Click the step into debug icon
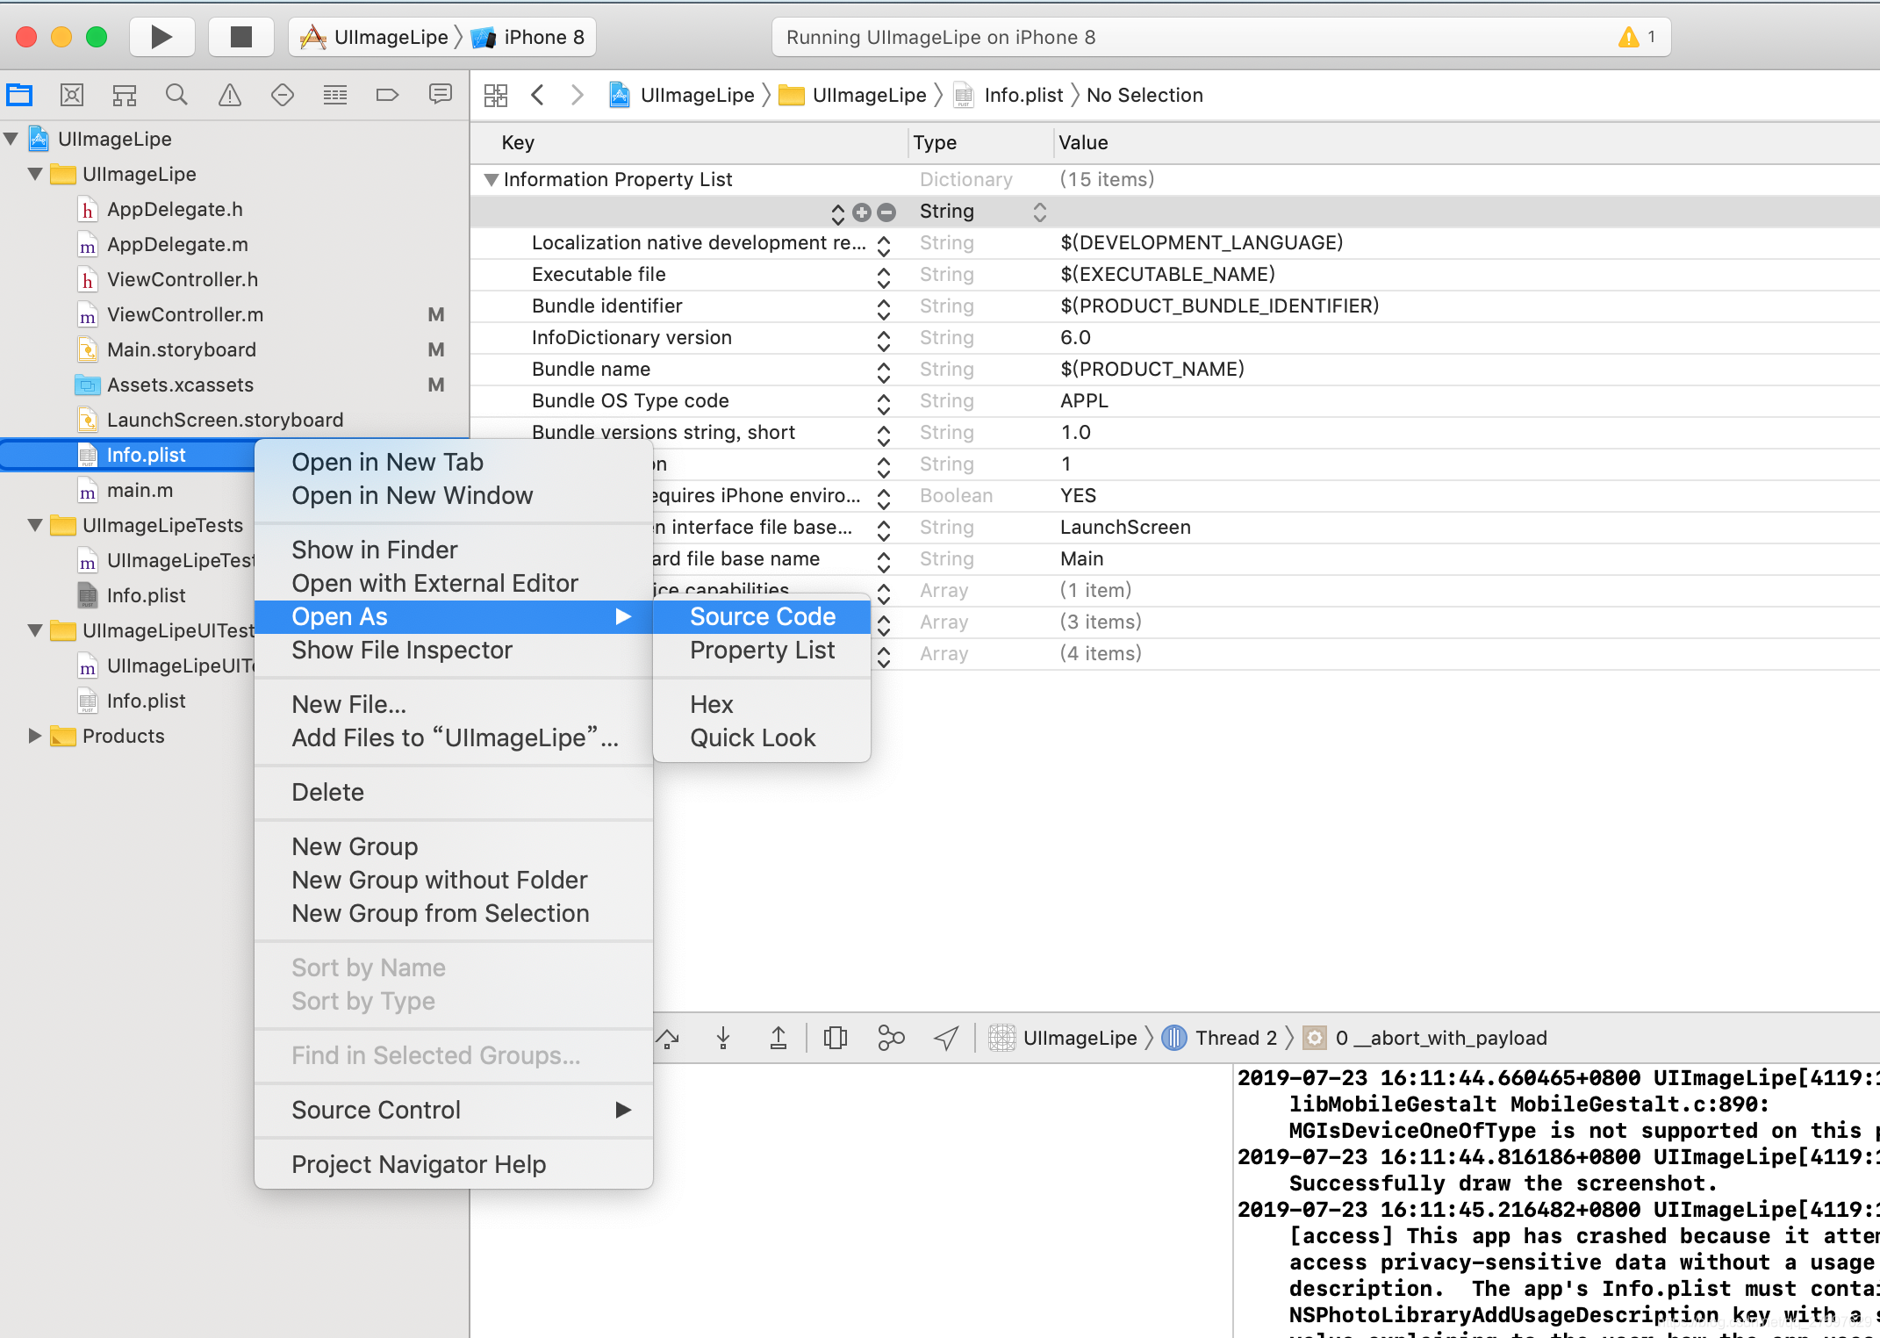 pos(723,1038)
